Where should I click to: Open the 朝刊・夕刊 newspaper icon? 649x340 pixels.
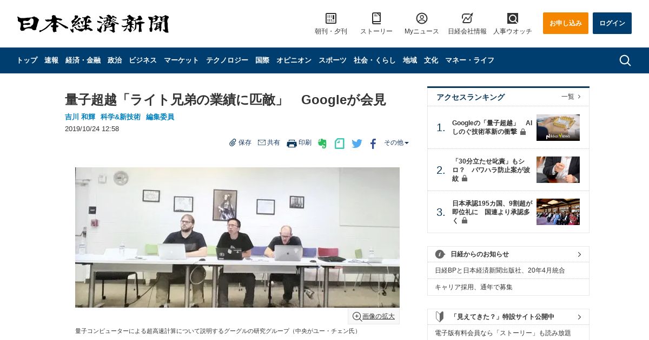pyautogui.click(x=331, y=18)
